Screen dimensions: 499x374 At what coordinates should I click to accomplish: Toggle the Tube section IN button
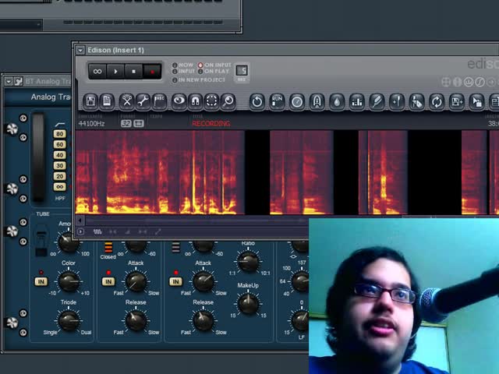pos(41,282)
